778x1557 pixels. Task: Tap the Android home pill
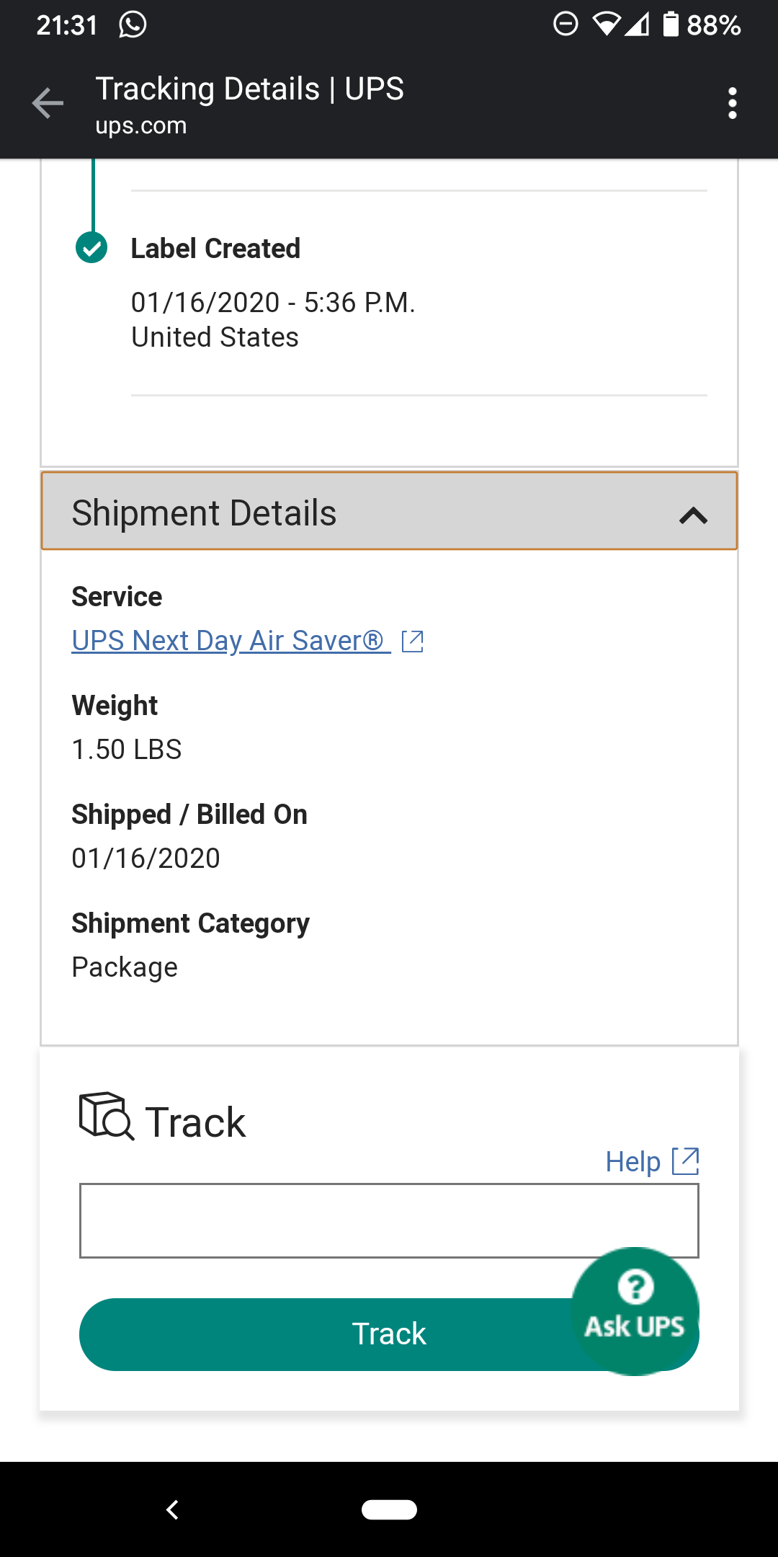[389, 1509]
